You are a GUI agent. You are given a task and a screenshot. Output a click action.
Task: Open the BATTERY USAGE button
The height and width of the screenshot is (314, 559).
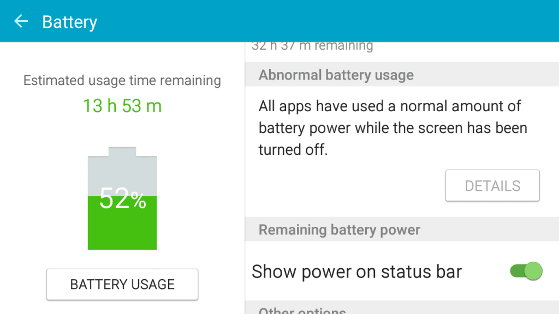(x=122, y=285)
